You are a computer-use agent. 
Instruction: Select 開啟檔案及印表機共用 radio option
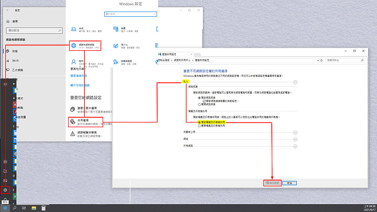199,122
